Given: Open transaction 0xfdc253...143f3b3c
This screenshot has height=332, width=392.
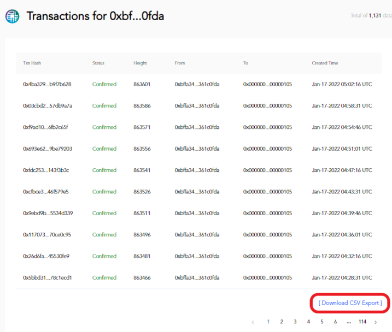Looking at the screenshot, I should tap(46, 170).
